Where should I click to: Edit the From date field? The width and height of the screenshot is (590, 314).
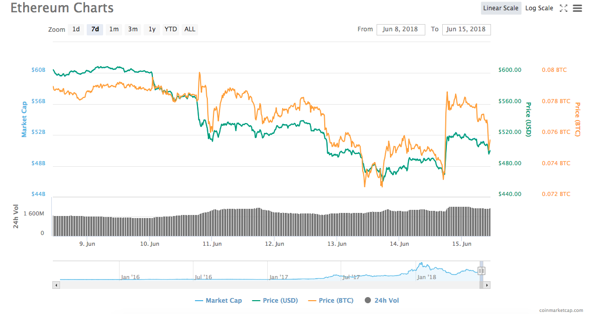401,29
